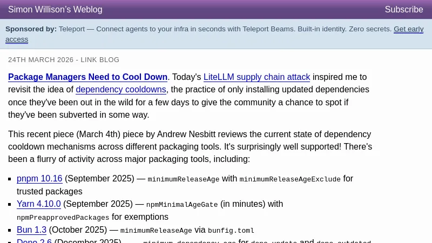Open Simon Willison's Weblog home link
Image resolution: width=432 pixels, height=243 pixels.
tap(55, 10)
